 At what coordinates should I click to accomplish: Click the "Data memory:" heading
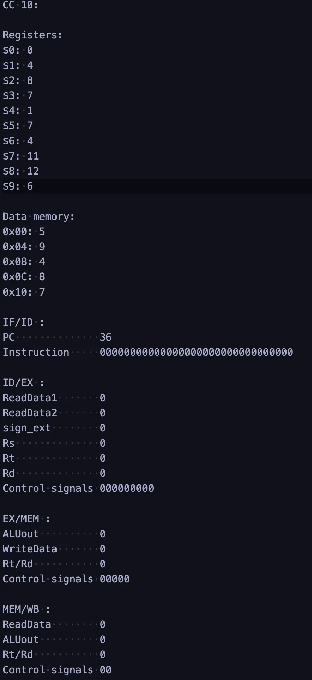38,217
